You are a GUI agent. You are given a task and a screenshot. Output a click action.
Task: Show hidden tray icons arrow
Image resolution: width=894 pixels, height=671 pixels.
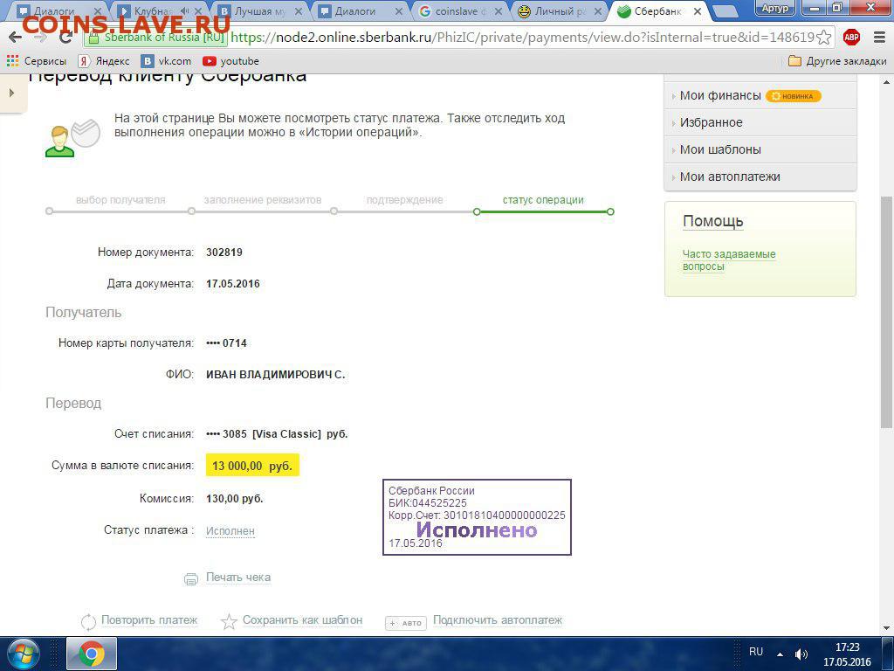click(780, 654)
